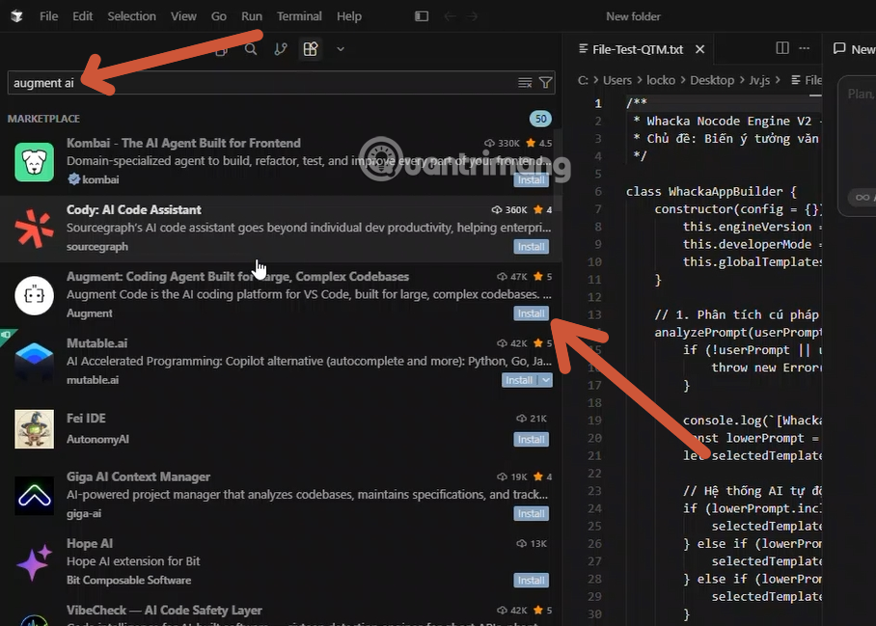Install the Augment extension
Image resolution: width=876 pixels, height=626 pixels.
click(x=531, y=313)
